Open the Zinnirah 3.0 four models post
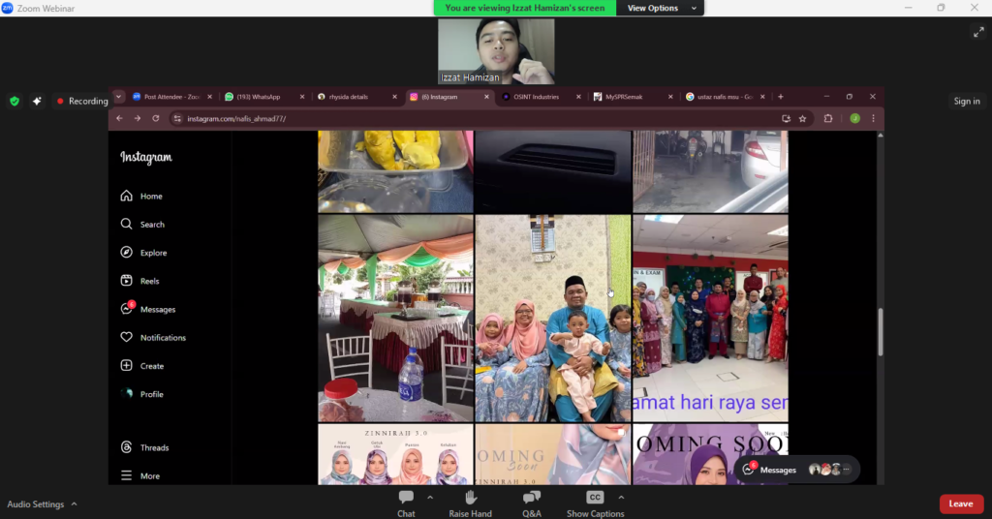The width and height of the screenshot is (992, 519). click(395, 454)
